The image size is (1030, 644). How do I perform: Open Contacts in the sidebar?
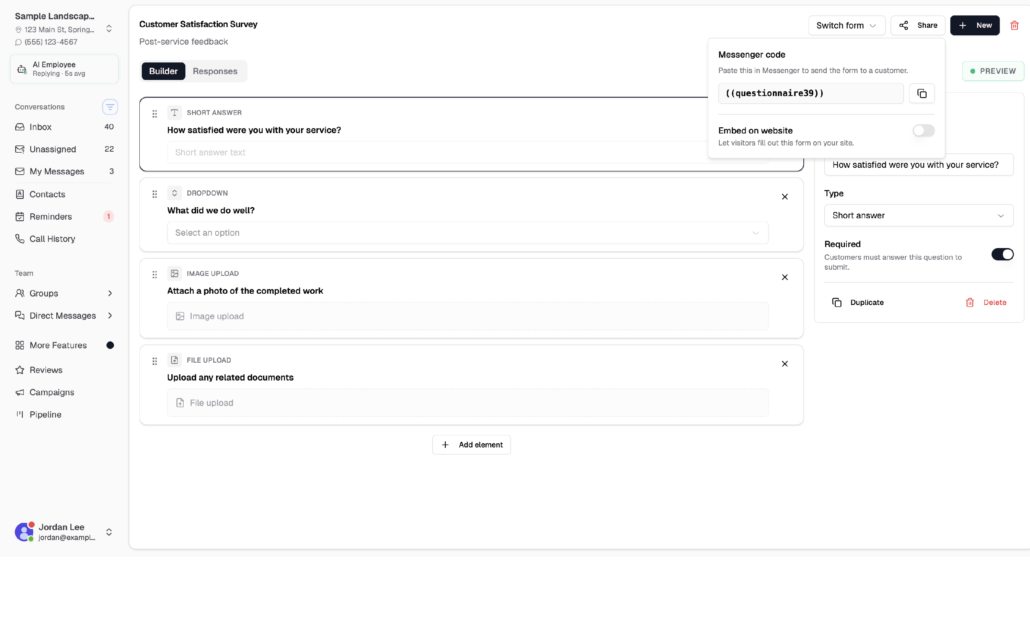click(64, 194)
